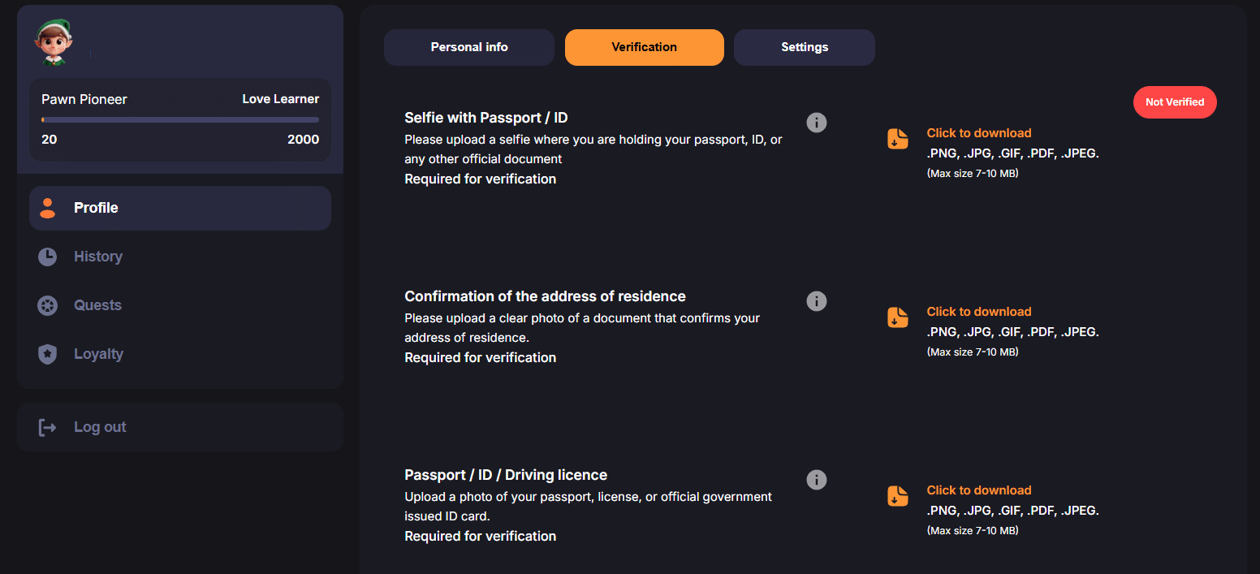
Task: Click 'Click to download' for selfie upload
Action: [979, 133]
